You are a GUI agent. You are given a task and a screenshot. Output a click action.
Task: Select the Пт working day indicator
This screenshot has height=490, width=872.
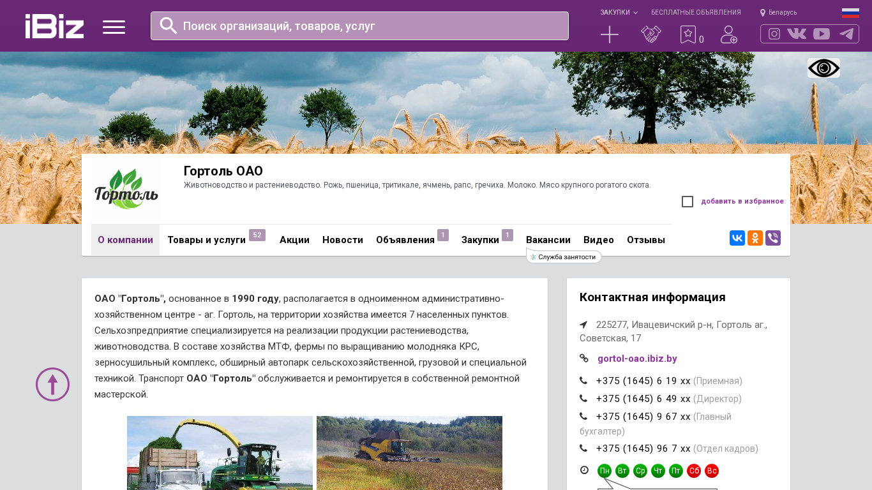(x=676, y=471)
